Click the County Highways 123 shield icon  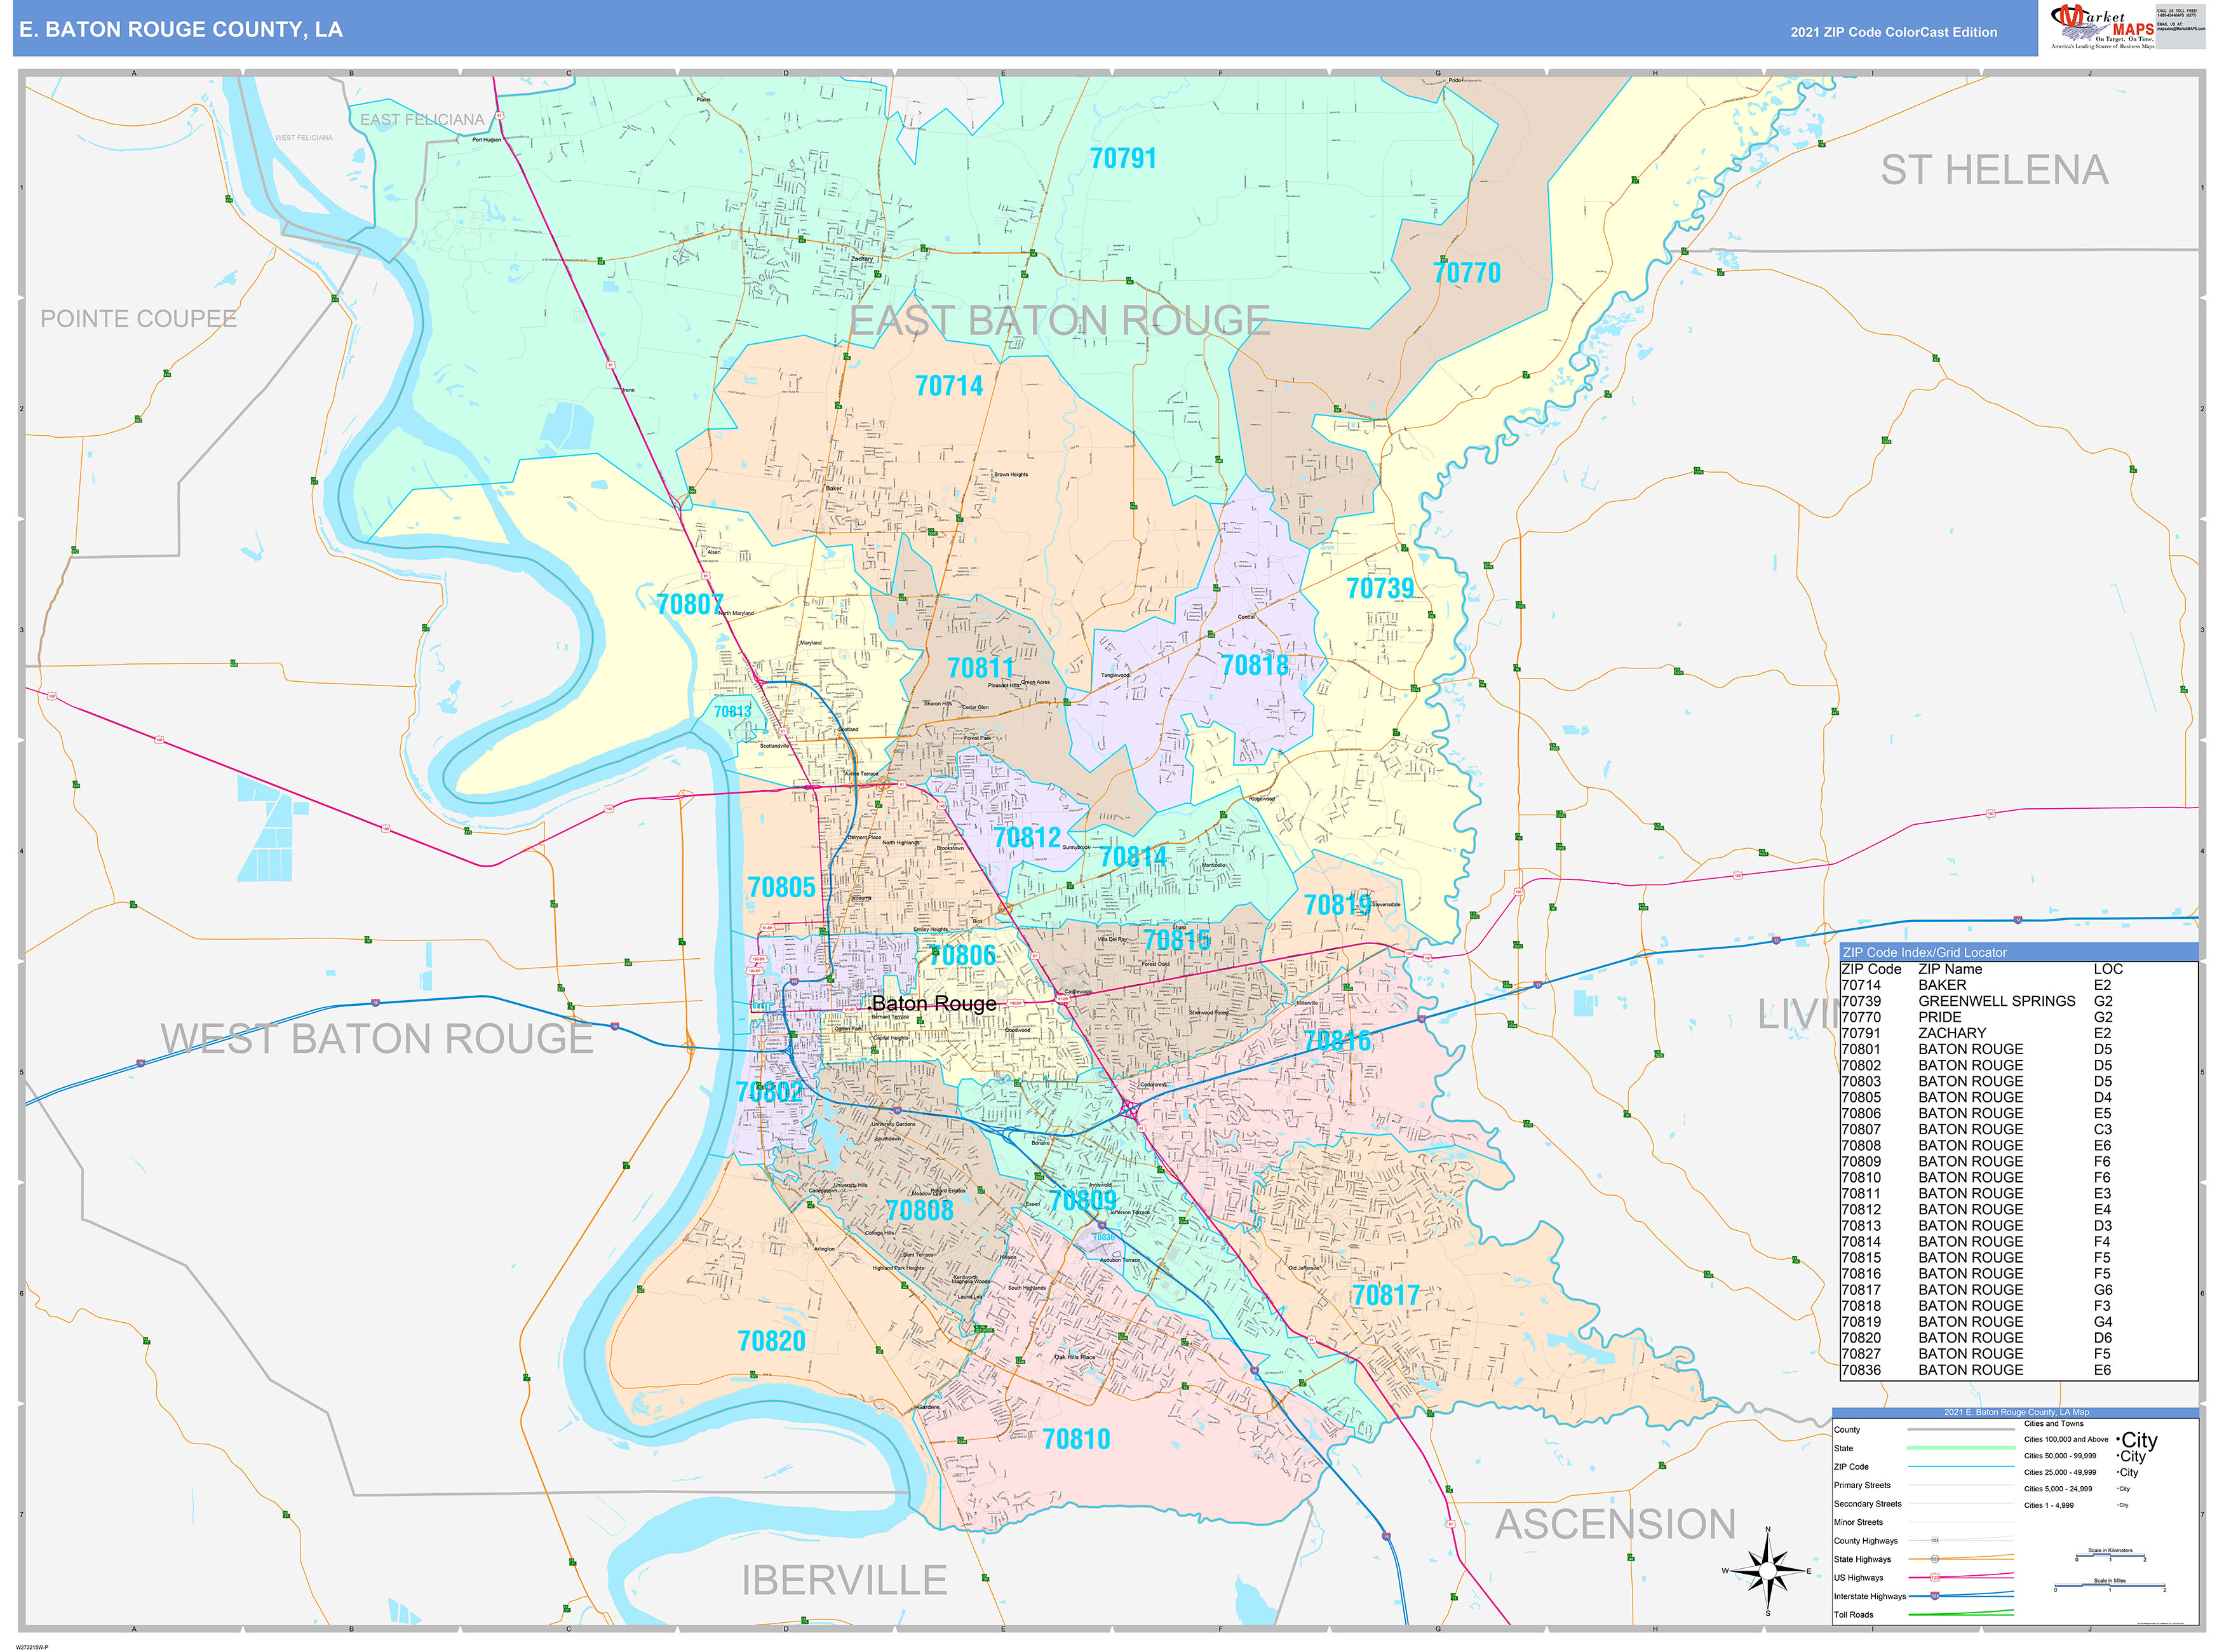(1935, 1540)
